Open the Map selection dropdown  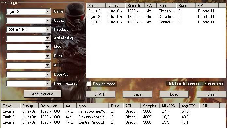pyautogui.click(x=28, y=47)
